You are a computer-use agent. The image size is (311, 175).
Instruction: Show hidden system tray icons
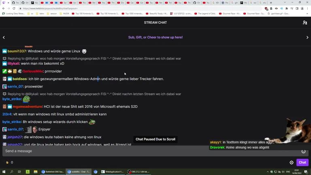[x=268, y=172]
